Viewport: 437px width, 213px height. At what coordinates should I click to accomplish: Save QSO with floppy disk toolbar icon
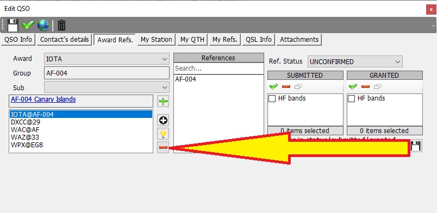point(13,26)
